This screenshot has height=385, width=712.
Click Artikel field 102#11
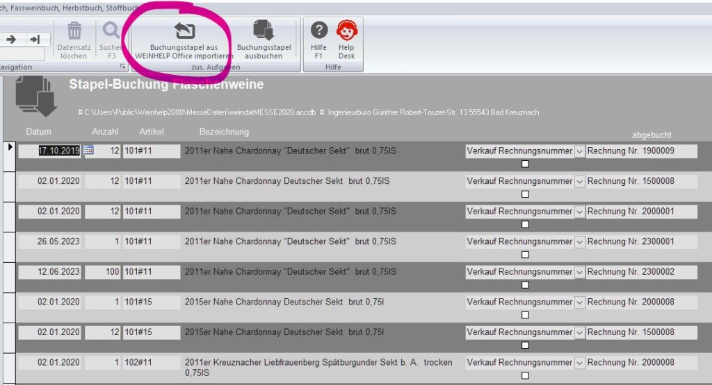pyautogui.click(x=151, y=362)
